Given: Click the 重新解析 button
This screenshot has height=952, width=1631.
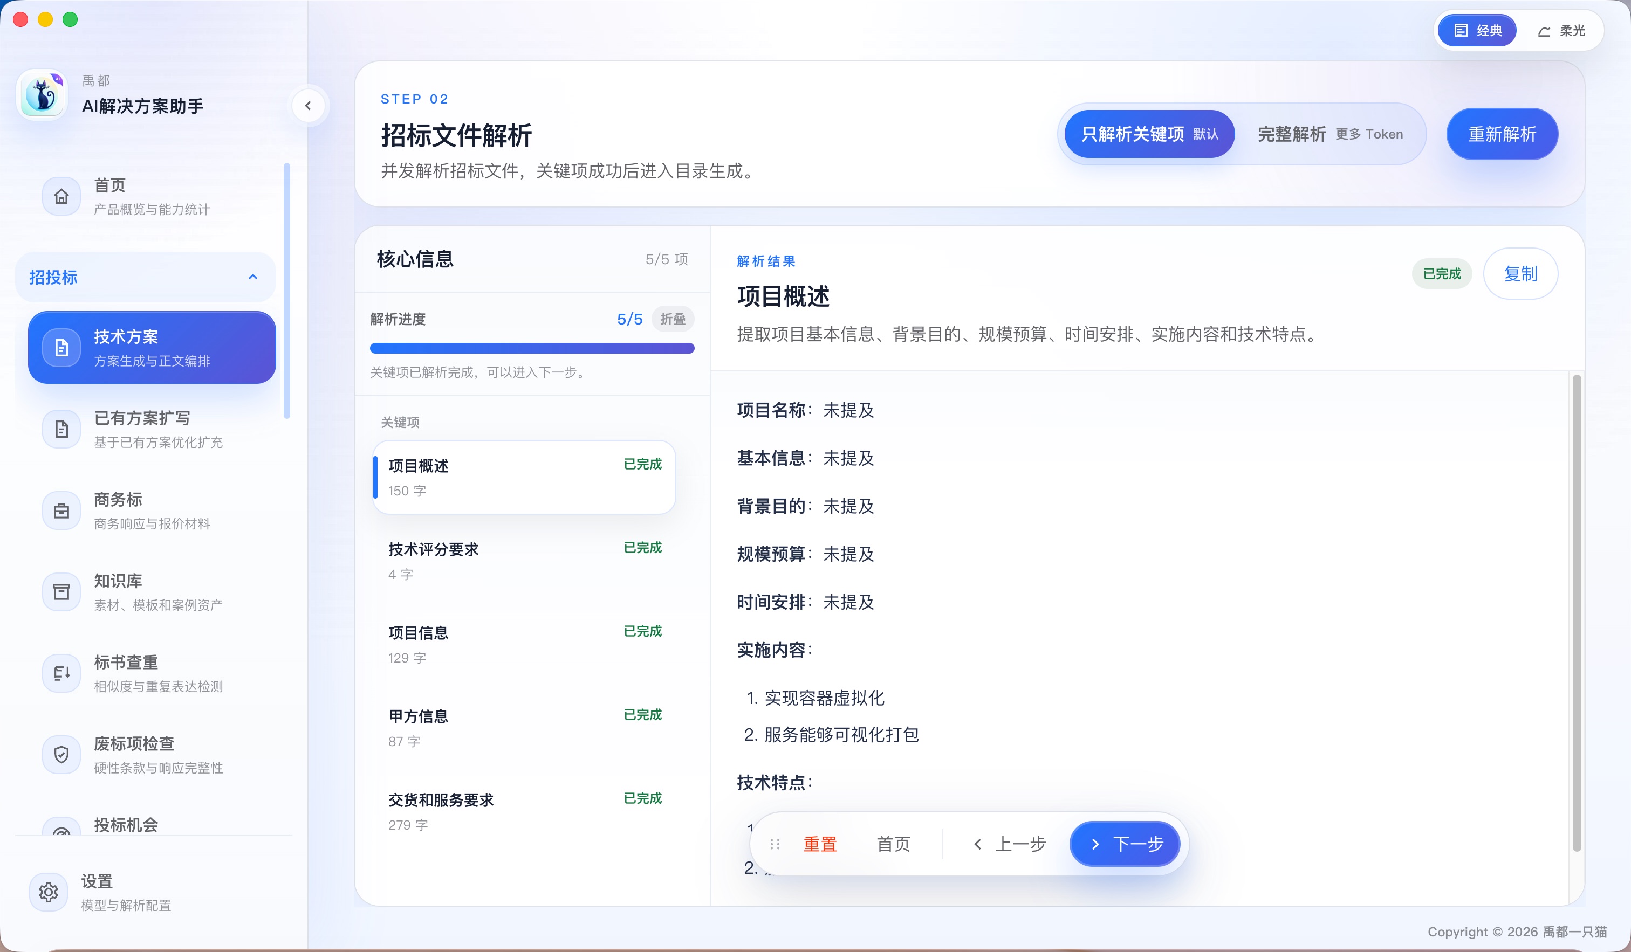Looking at the screenshot, I should [x=1502, y=134].
